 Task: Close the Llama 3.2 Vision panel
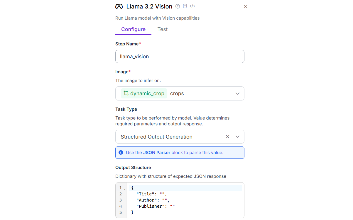(246, 6)
